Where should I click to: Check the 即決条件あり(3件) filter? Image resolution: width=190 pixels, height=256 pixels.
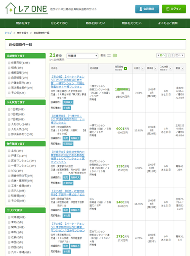pyautogui.click(x=9, y=134)
